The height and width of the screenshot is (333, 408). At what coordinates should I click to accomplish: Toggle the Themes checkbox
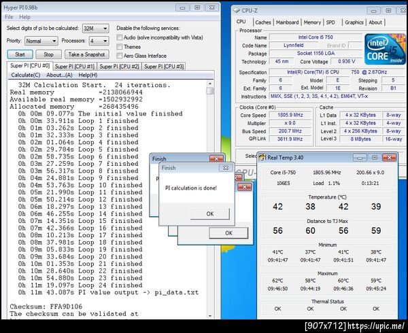(120, 47)
